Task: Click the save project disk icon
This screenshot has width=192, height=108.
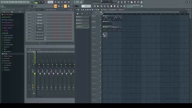Action: click(x=131, y=2)
